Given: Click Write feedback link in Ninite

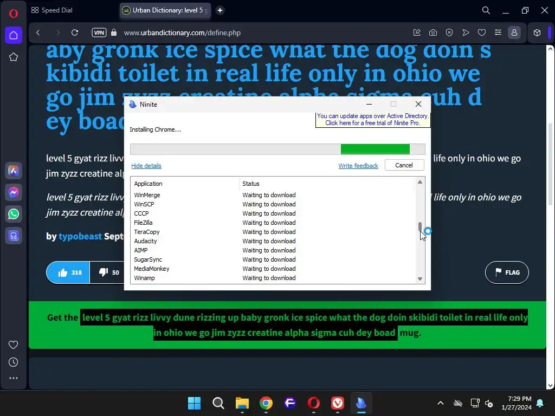Looking at the screenshot, I should 358,166.
